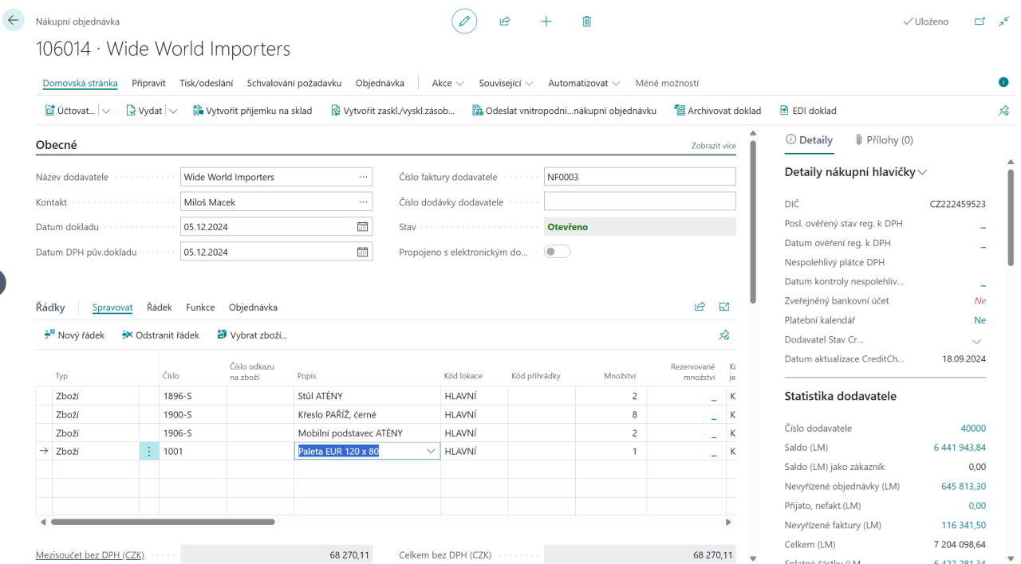Toggle Propojeno s elektronickým dokladem switch

point(557,252)
